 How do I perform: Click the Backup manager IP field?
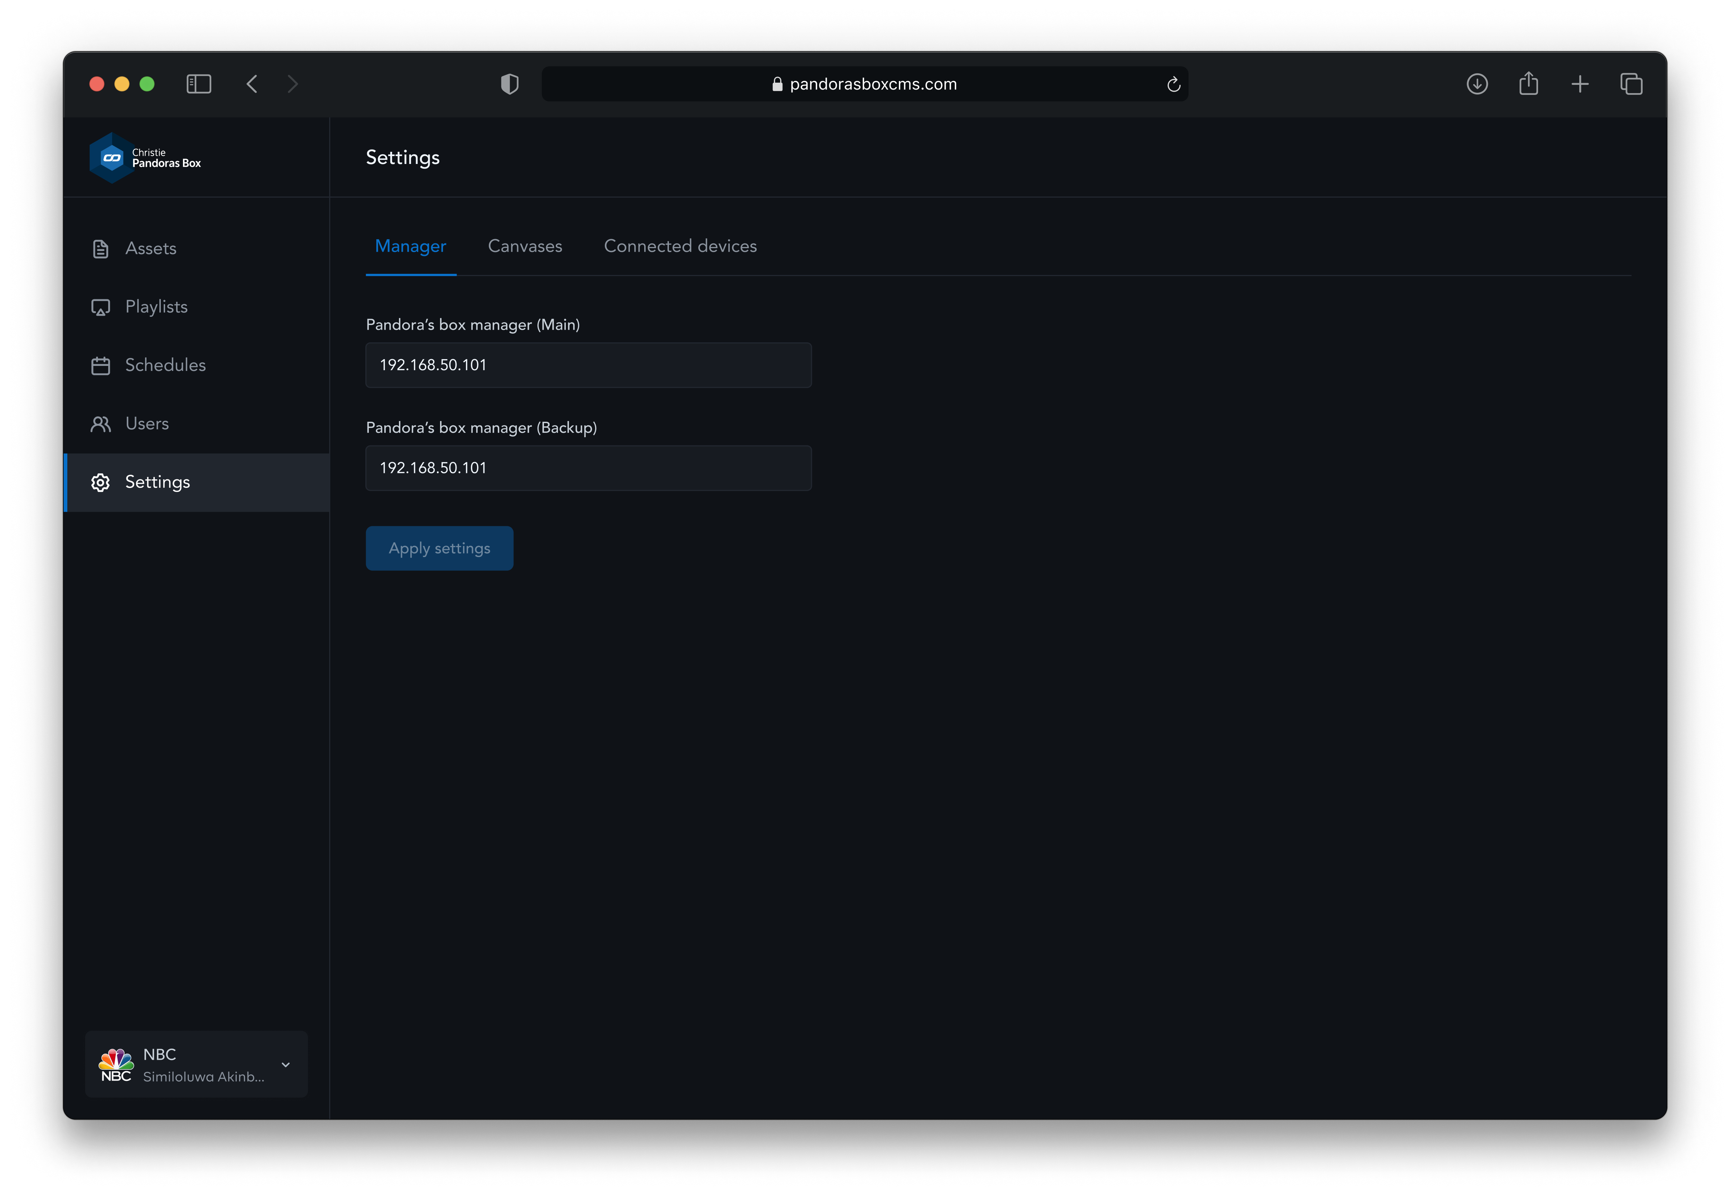pyautogui.click(x=588, y=468)
